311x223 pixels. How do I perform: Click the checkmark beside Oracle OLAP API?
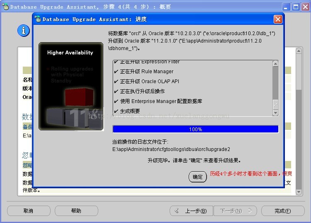(116, 82)
